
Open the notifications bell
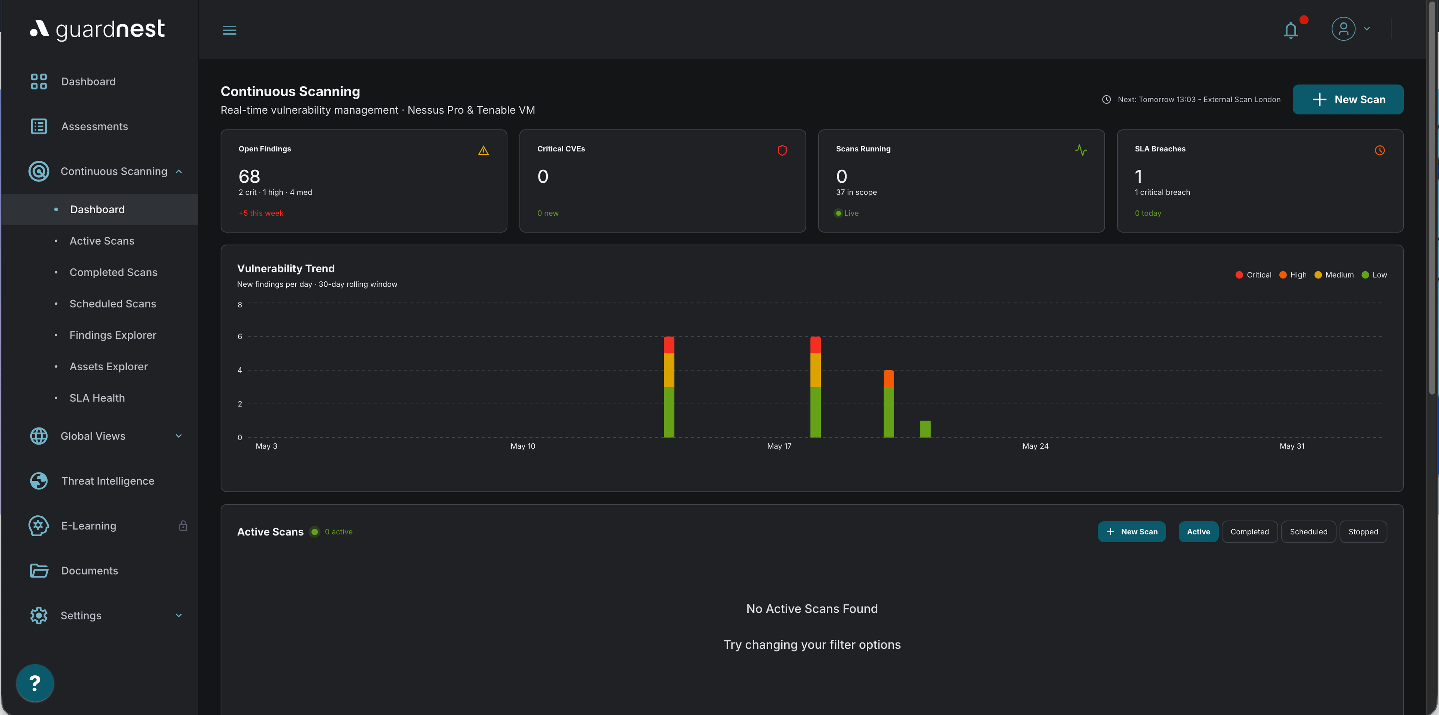click(1291, 30)
